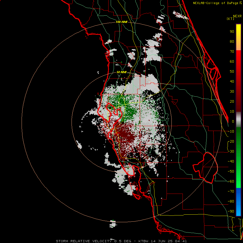Click the -70 value on the velocity scale
Screen dimensions: 243x243
coord(231,191)
